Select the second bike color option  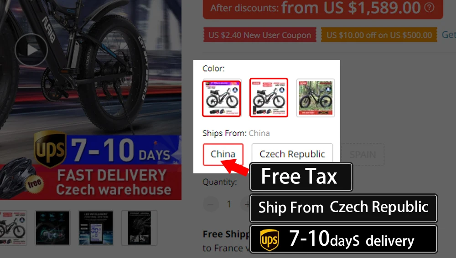pos(269,98)
